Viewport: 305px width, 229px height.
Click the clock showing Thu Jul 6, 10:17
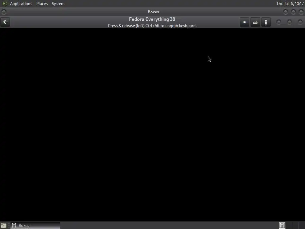(290, 4)
